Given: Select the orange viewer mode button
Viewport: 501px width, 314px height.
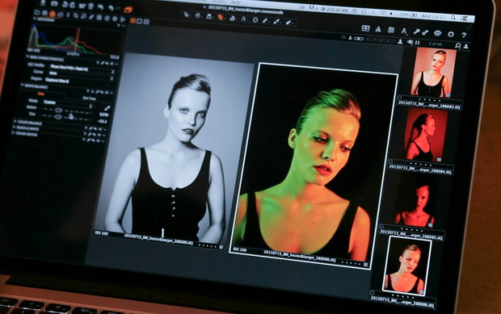Looking at the screenshot, I should click(133, 20).
